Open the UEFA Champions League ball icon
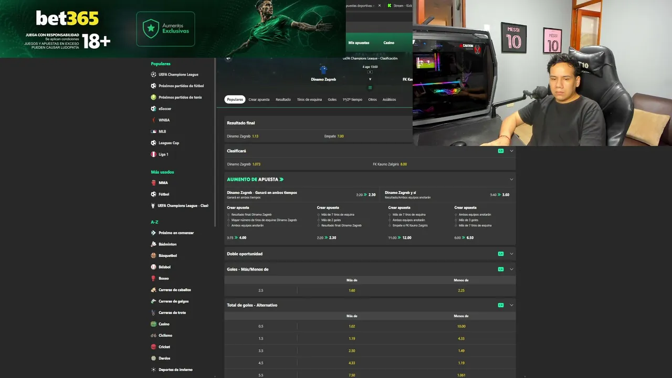The width and height of the screenshot is (672, 378). click(x=154, y=75)
